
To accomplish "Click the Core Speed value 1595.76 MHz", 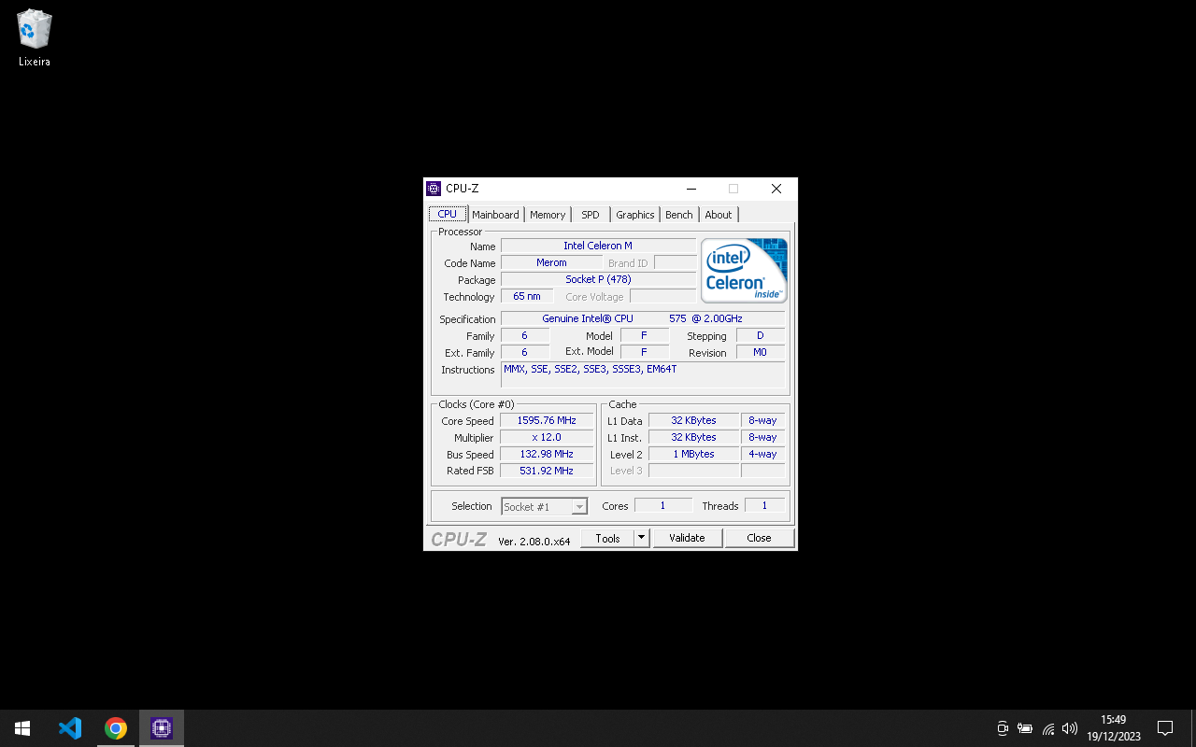I will (547, 420).
